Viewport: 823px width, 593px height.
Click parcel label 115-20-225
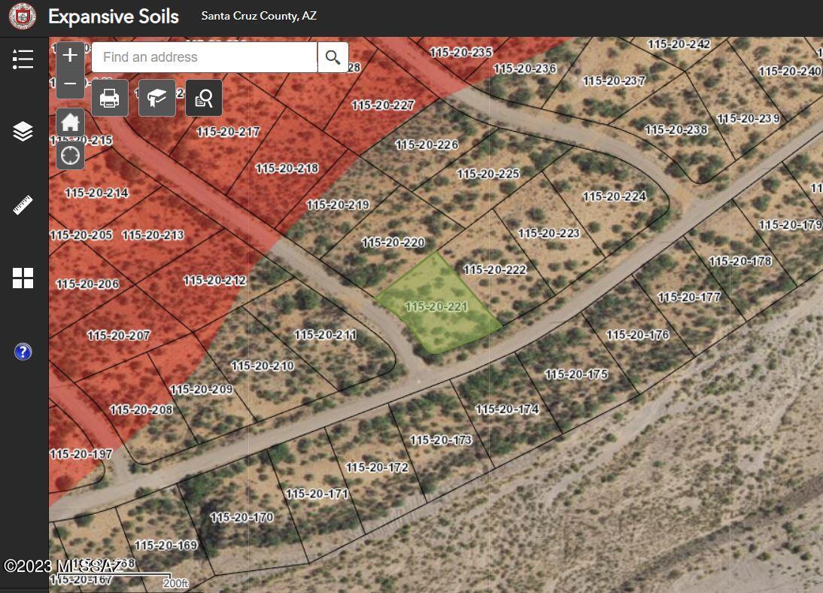pos(488,174)
